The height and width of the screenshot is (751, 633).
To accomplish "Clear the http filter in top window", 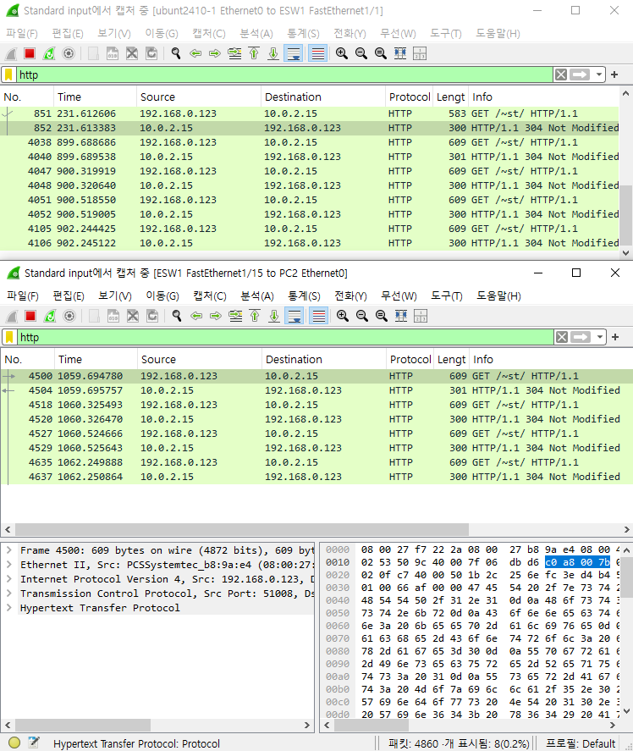I will pos(561,75).
